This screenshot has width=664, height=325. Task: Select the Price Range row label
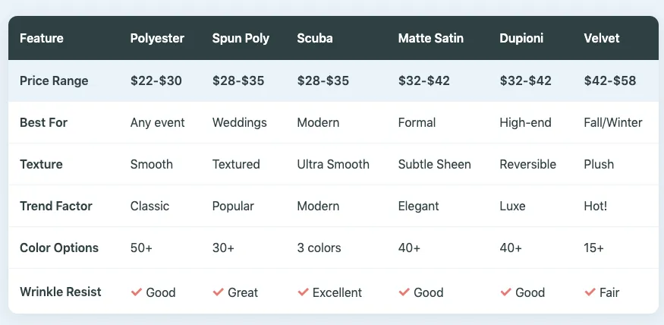tap(54, 80)
